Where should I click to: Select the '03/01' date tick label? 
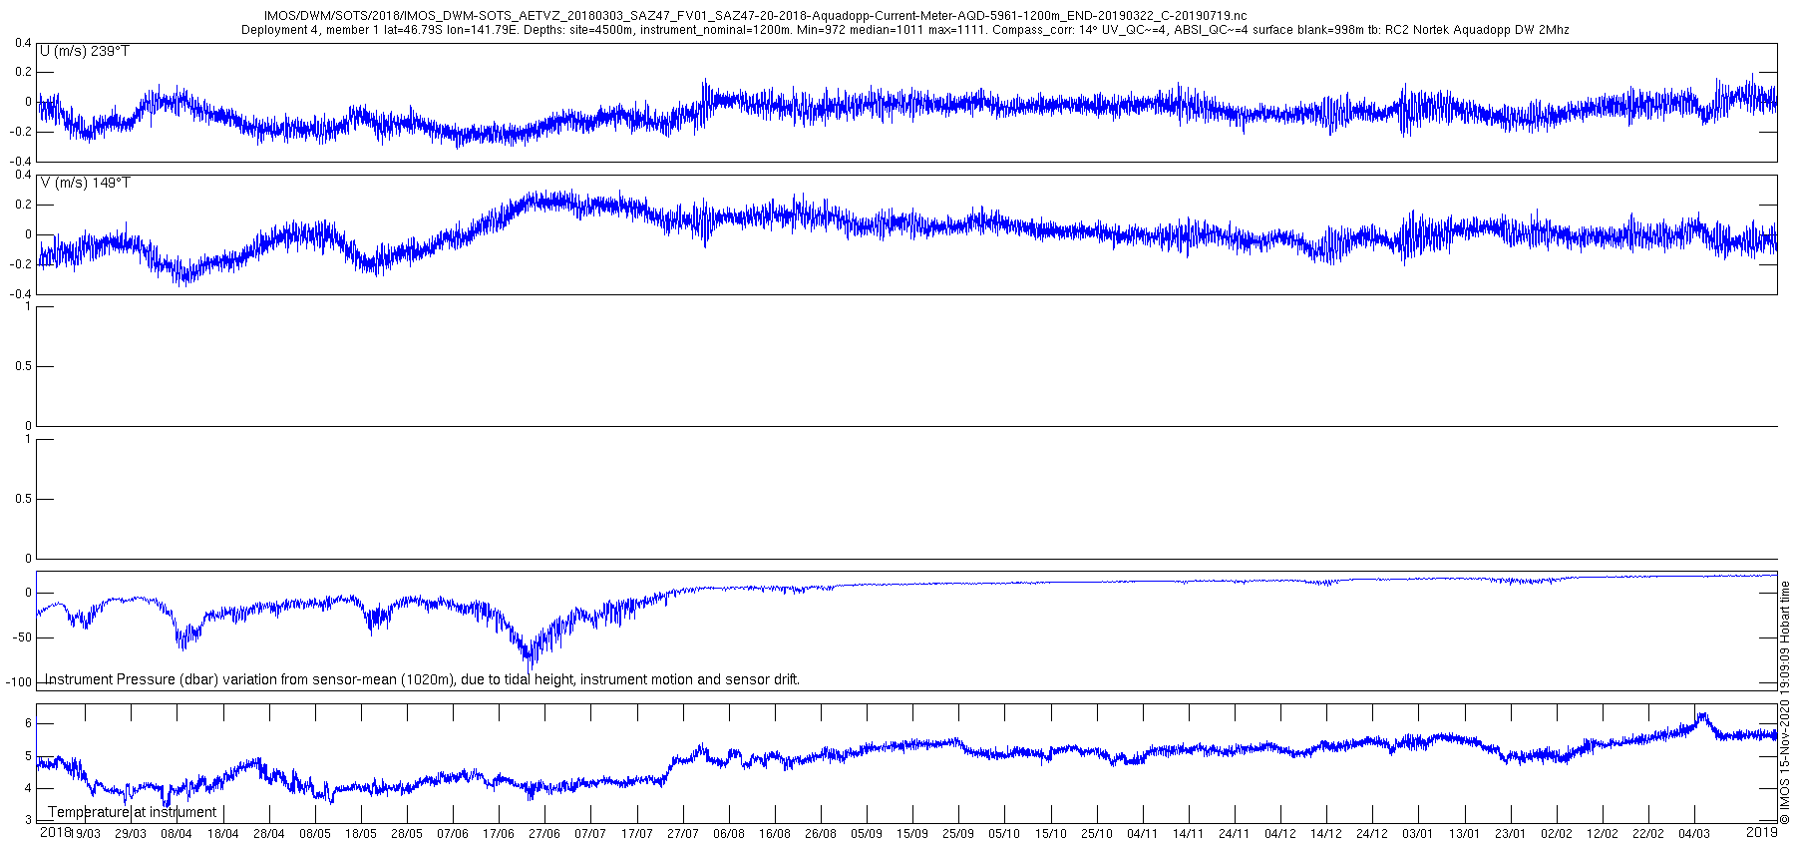click(x=1417, y=834)
